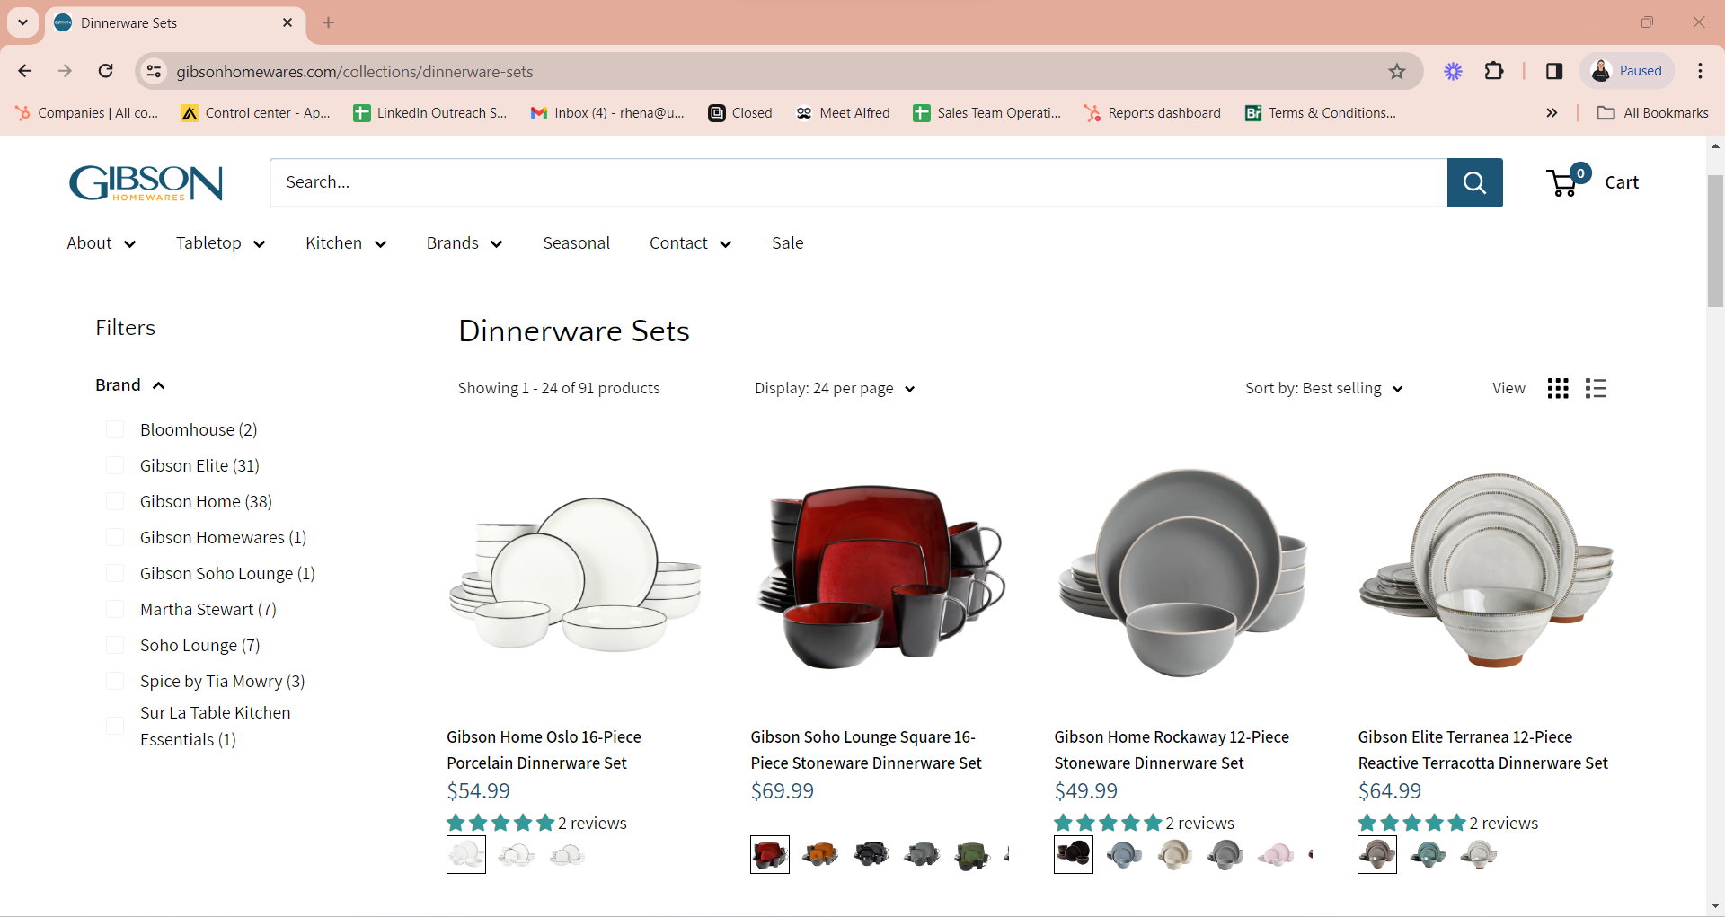
Task: Open Control center bookmark
Action: [x=255, y=113]
